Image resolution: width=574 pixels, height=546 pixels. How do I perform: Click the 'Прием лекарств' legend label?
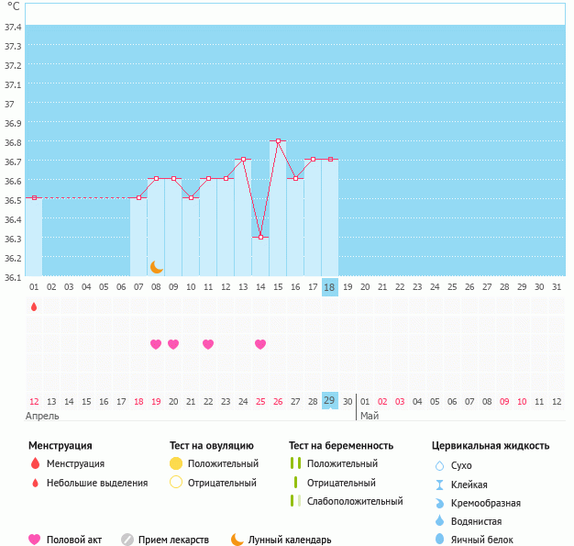(x=173, y=540)
